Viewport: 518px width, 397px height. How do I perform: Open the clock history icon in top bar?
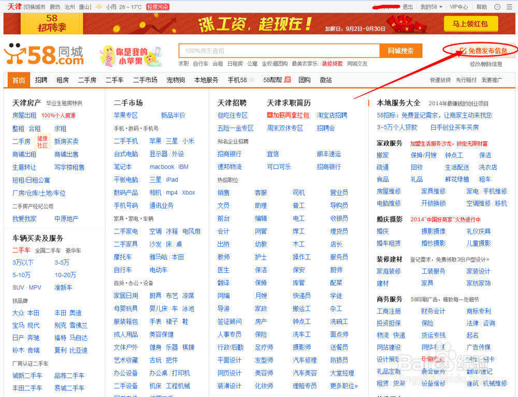pyautogui.click(x=497, y=7)
